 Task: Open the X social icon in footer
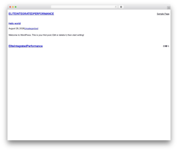pos(168,46)
